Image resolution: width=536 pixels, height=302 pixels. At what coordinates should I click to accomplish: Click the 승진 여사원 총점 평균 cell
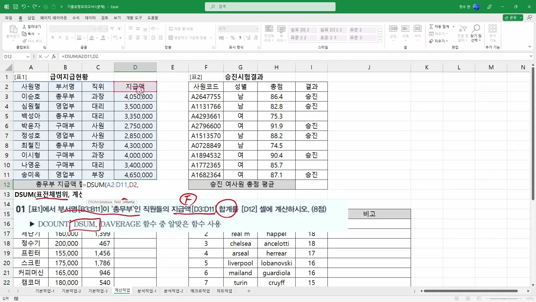click(x=242, y=185)
